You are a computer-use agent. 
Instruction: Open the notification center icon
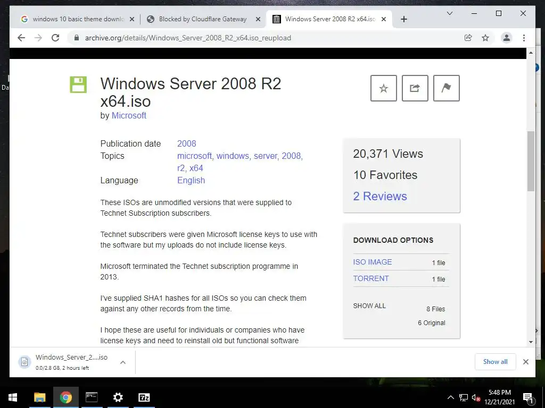[x=527, y=397]
